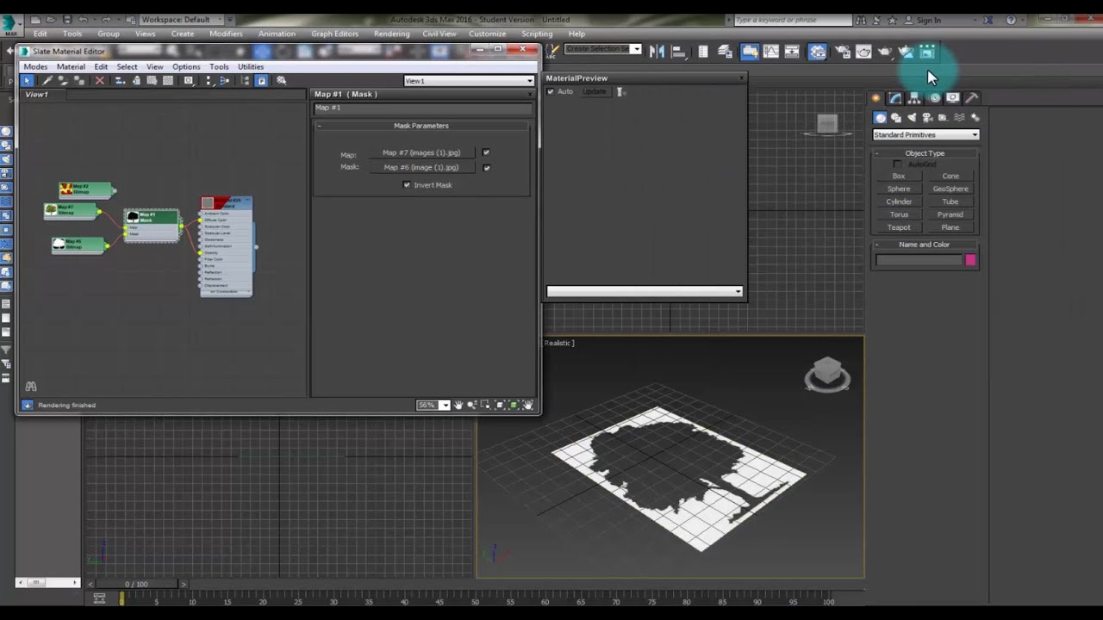Click the ViewCube in perspective viewport
Image resolution: width=1103 pixels, height=620 pixels.
click(827, 374)
